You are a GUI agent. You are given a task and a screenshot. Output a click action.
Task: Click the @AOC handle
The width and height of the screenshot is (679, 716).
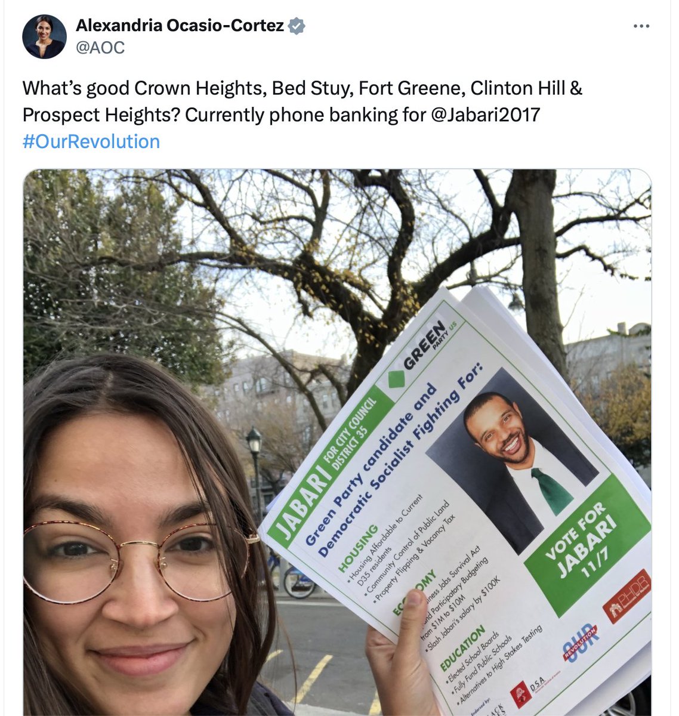100,48
